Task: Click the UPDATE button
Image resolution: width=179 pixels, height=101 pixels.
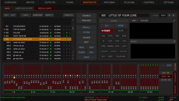Action: tap(86, 38)
